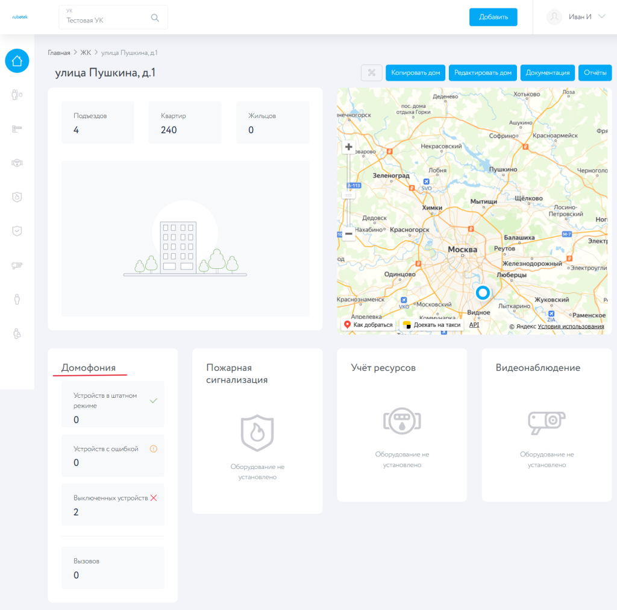Screen dimensions: 617x610
Task: Zoom out the map with minus control
Action: 349,233
